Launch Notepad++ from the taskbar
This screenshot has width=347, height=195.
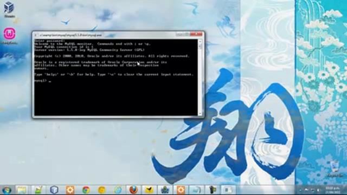(38, 190)
